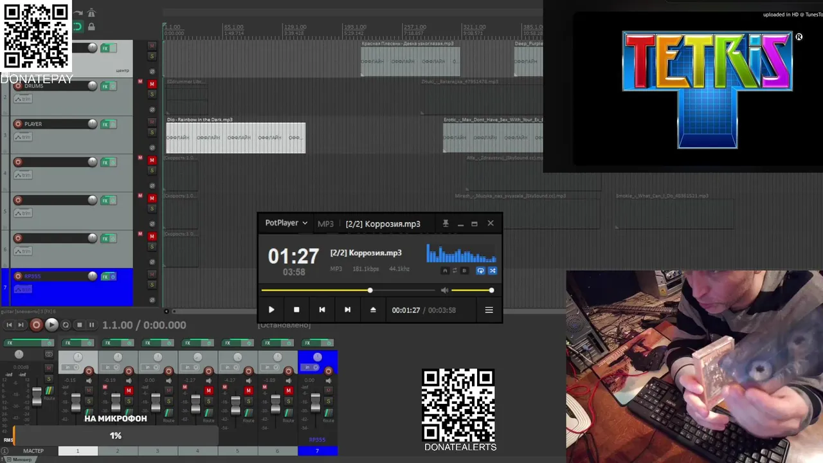Open input dropdown on mixer channel 1
Viewport: 823px width, 463px height.
coord(71,368)
